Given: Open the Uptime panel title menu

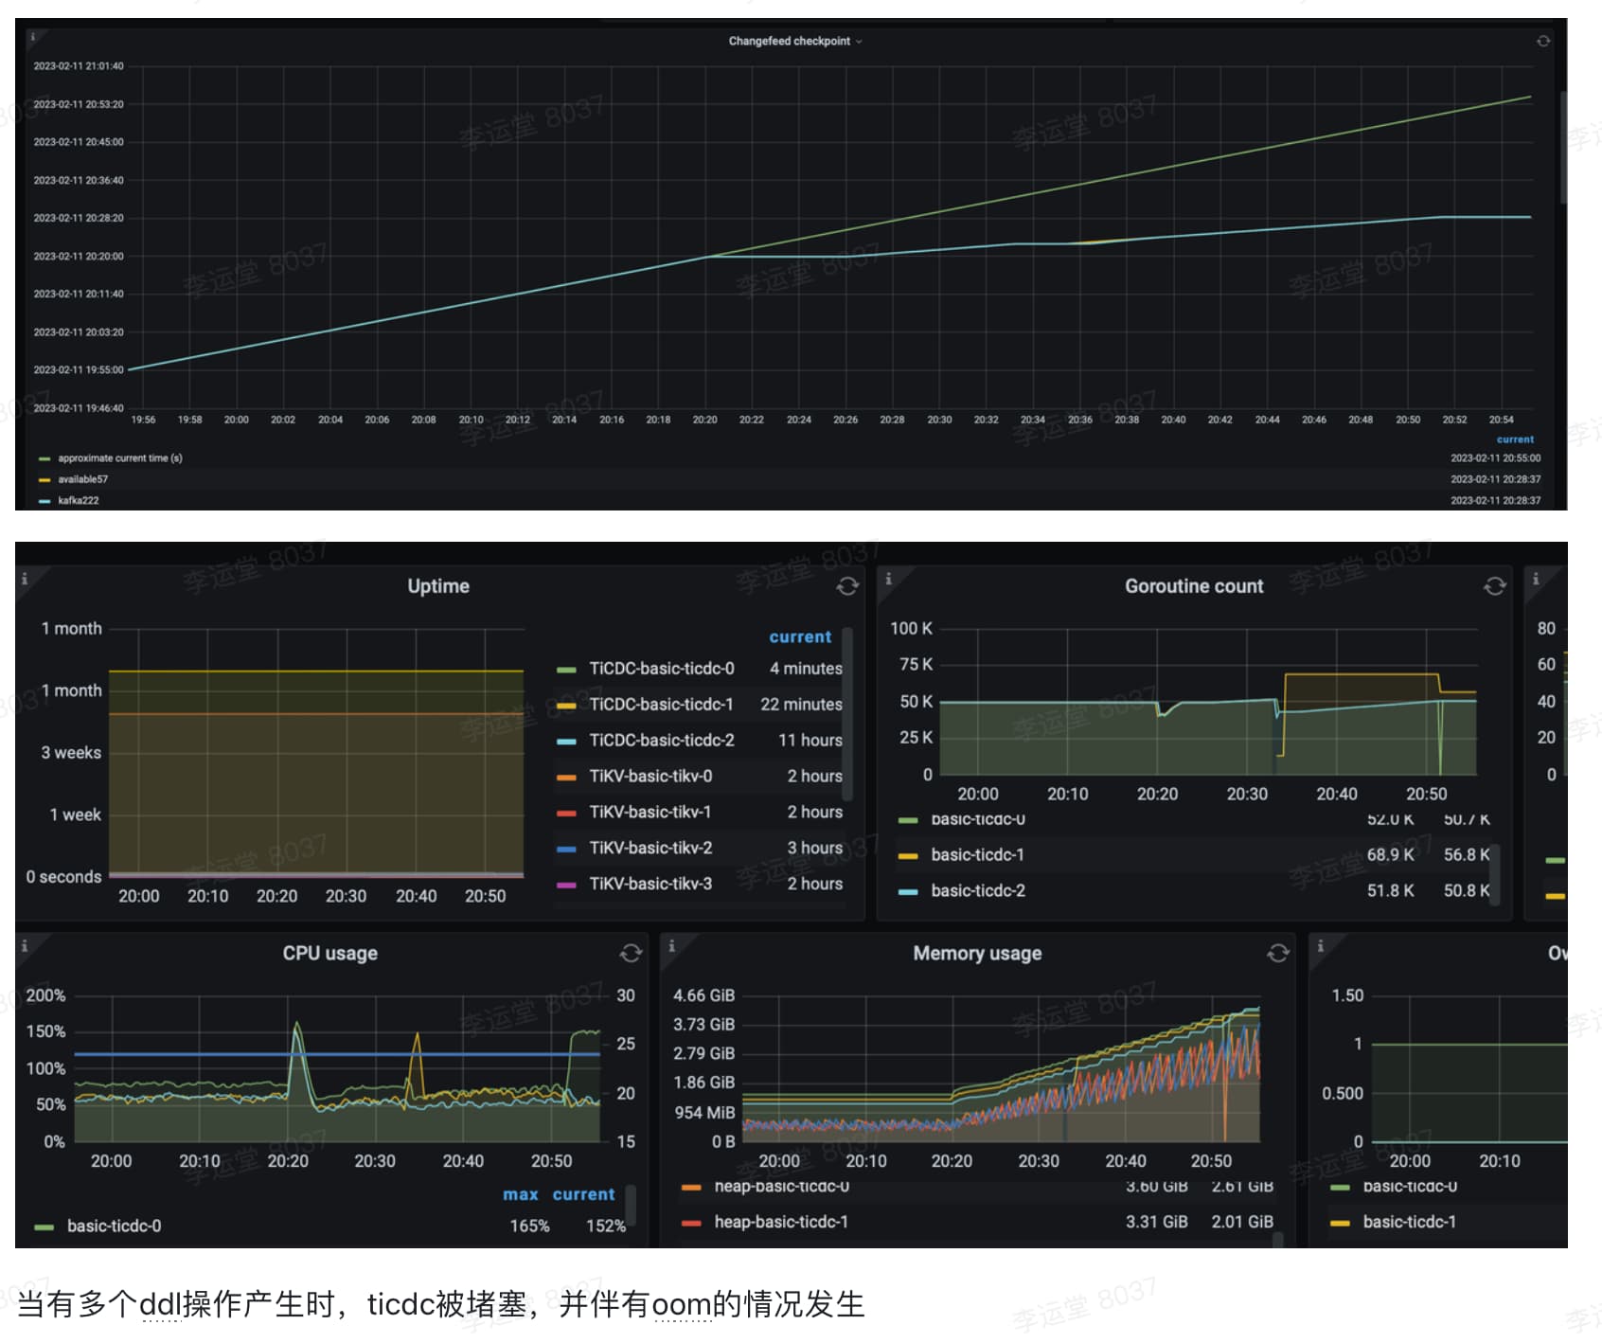Looking at the screenshot, I should click(437, 586).
